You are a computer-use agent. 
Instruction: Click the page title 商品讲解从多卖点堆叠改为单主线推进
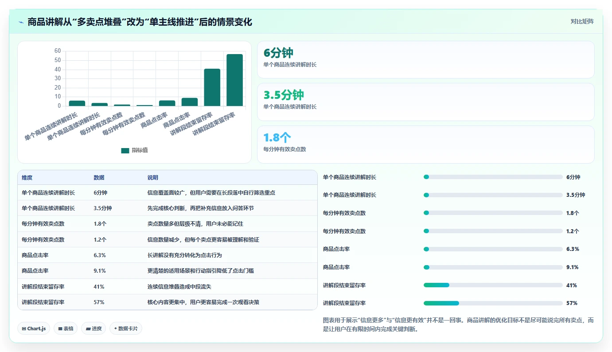(140, 22)
